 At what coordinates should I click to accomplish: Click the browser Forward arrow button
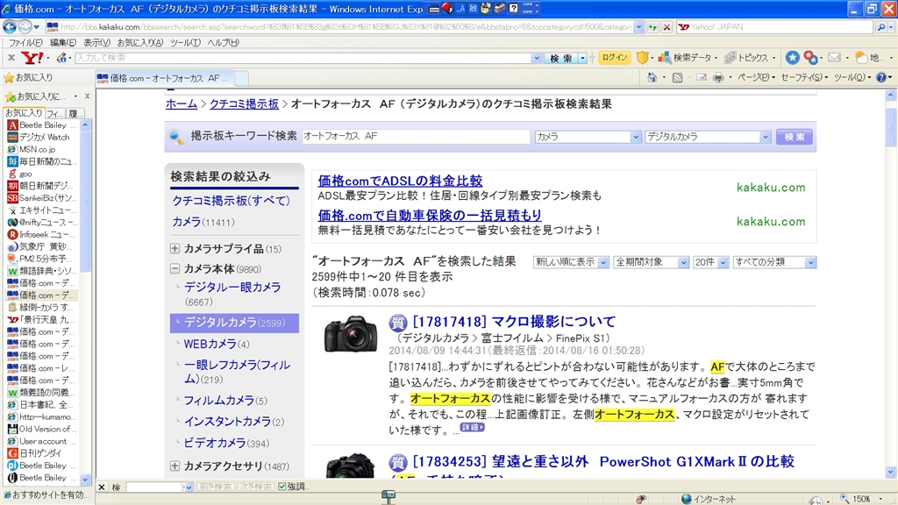(24, 26)
